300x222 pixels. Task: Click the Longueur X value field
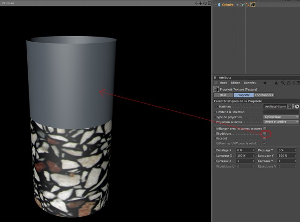pyautogui.click(x=246, y=156)
